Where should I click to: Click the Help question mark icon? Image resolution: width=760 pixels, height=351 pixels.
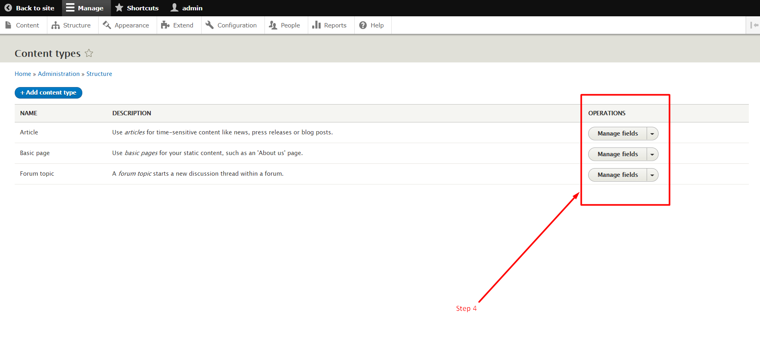363,25
